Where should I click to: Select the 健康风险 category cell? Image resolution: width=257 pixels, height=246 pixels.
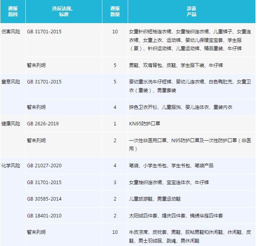click(x=11, y=123)
